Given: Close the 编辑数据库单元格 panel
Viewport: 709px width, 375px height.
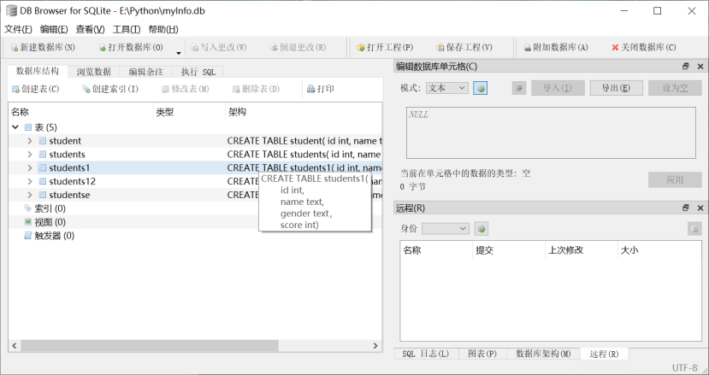Looking at the screenshot, I should click(700, 67).
